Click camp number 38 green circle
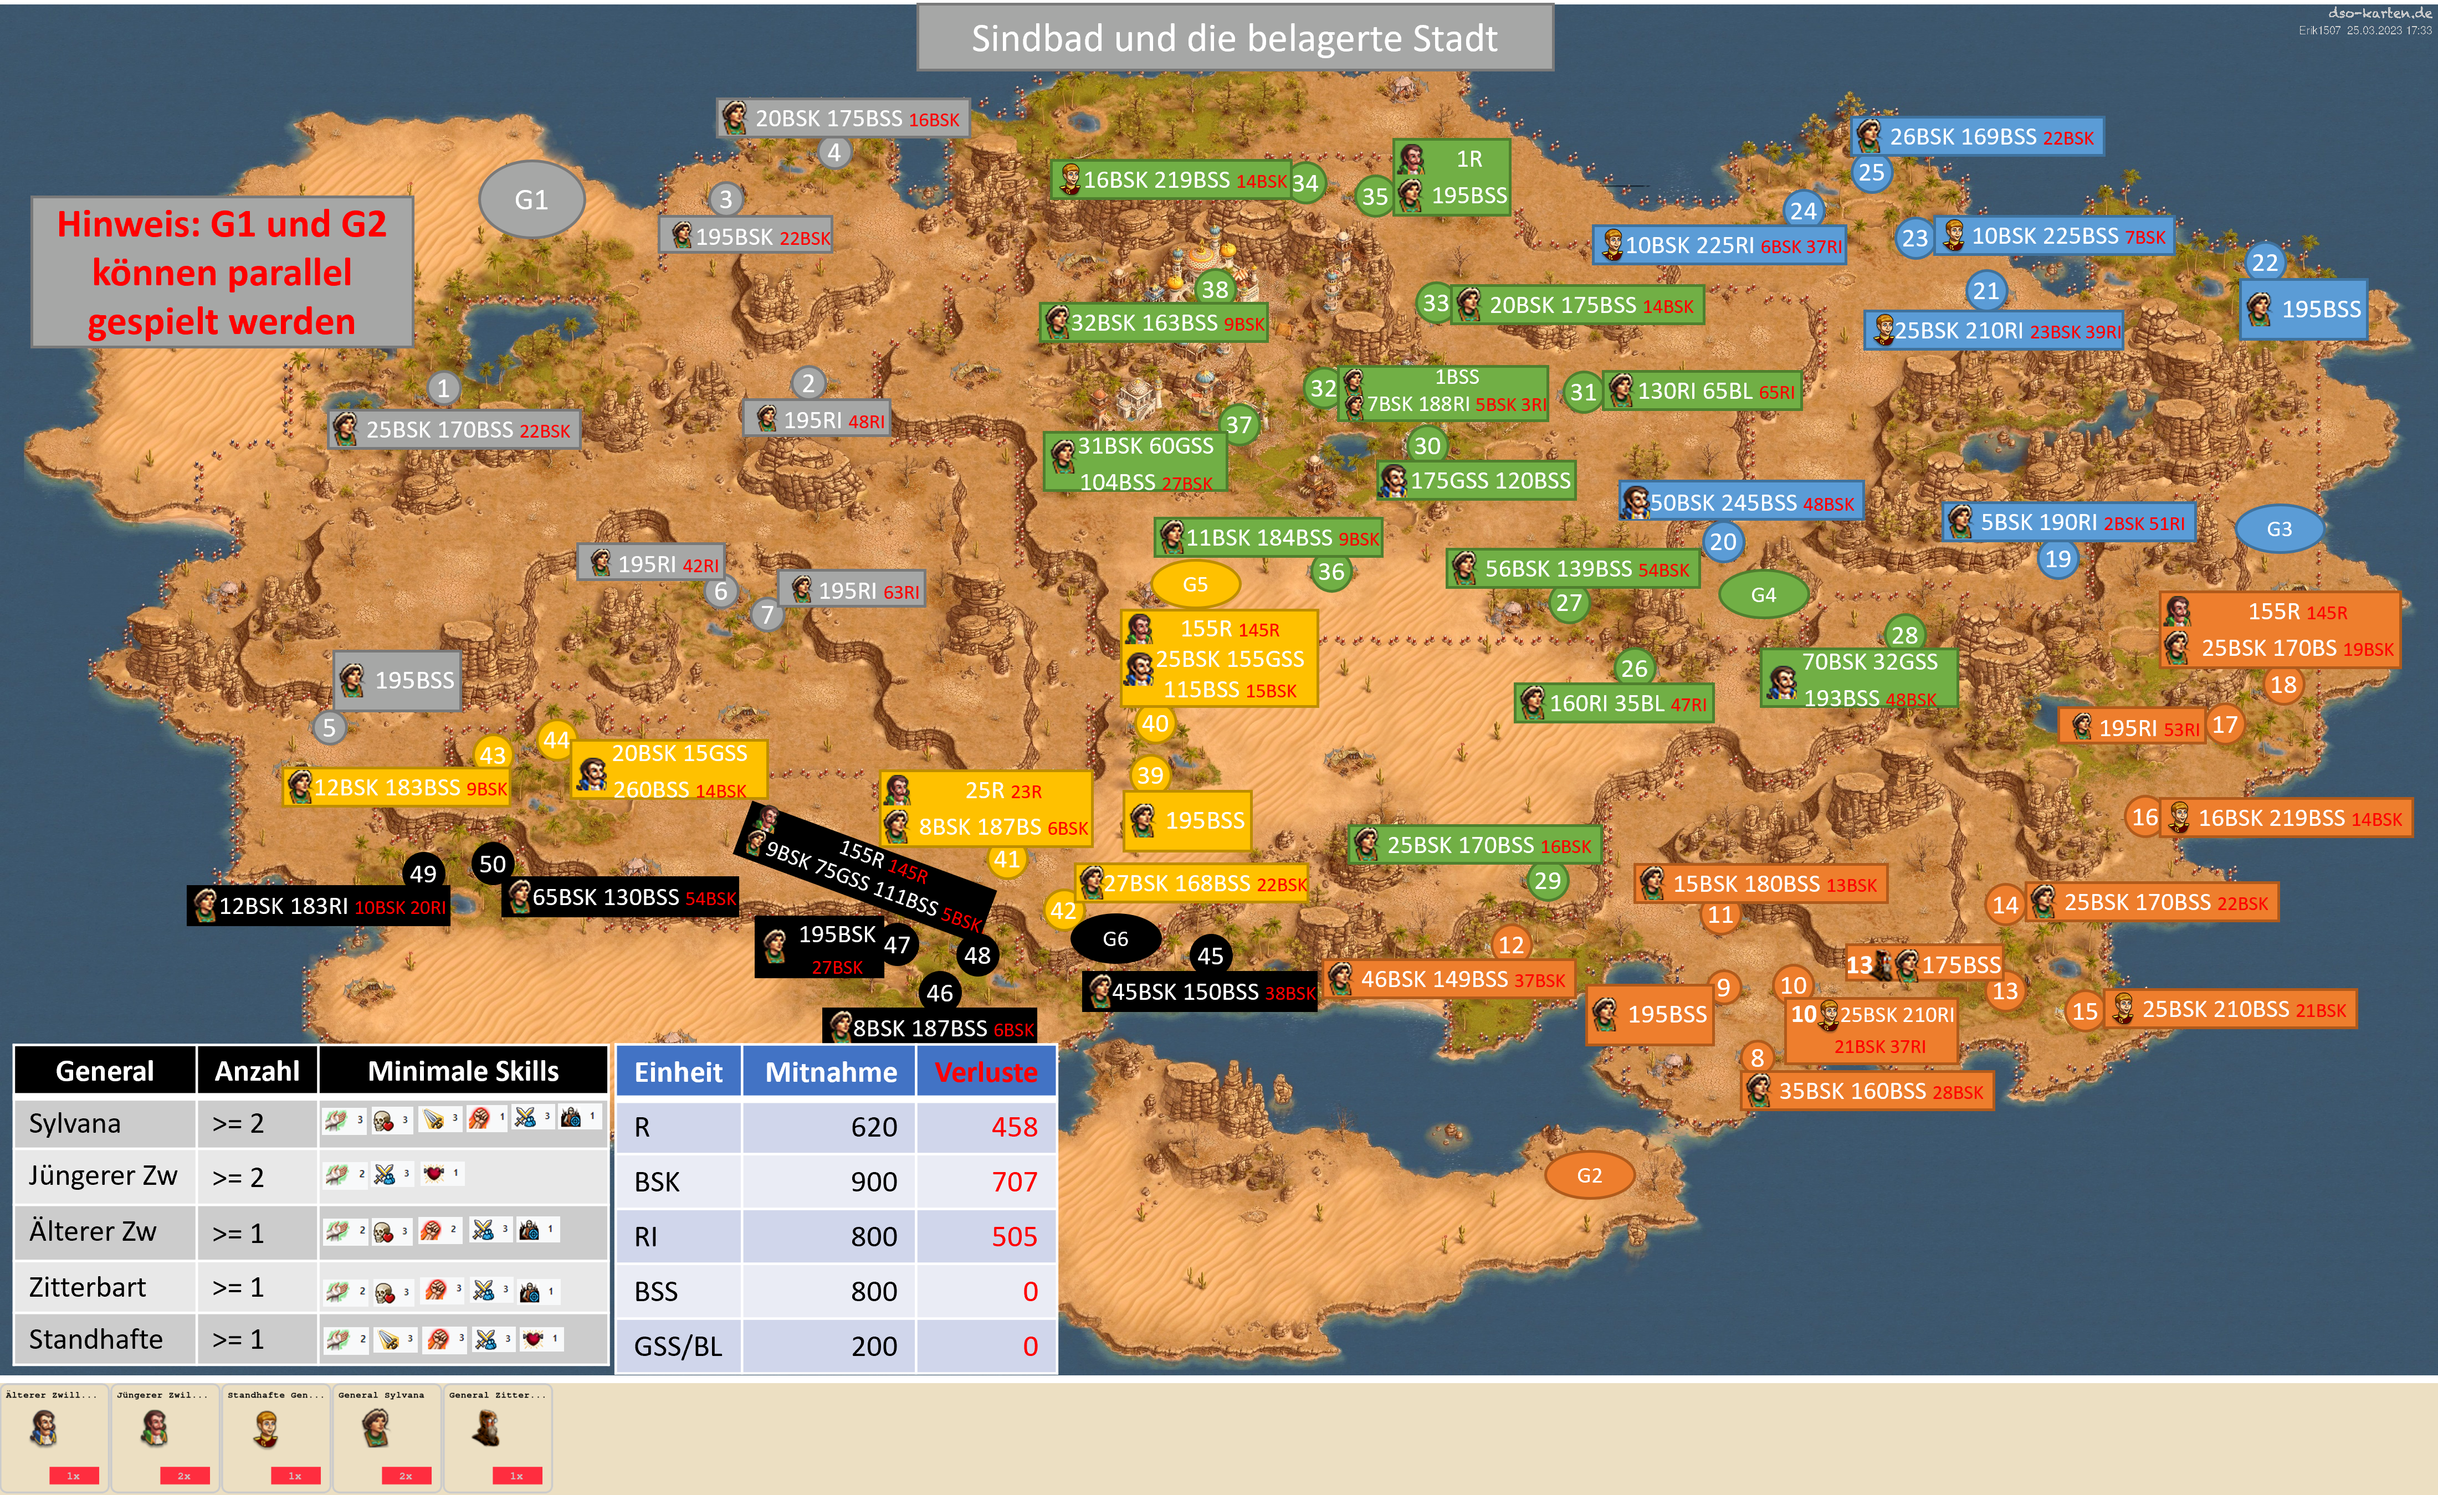2438x1495 pixels. tap(1215, 289)
